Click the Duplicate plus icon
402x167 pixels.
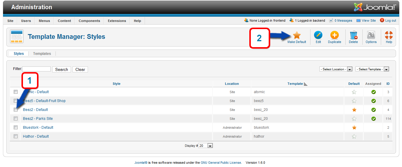point(334,36)
